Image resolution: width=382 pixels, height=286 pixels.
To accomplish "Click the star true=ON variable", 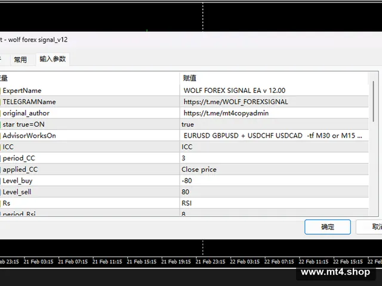I will (24, 125).
